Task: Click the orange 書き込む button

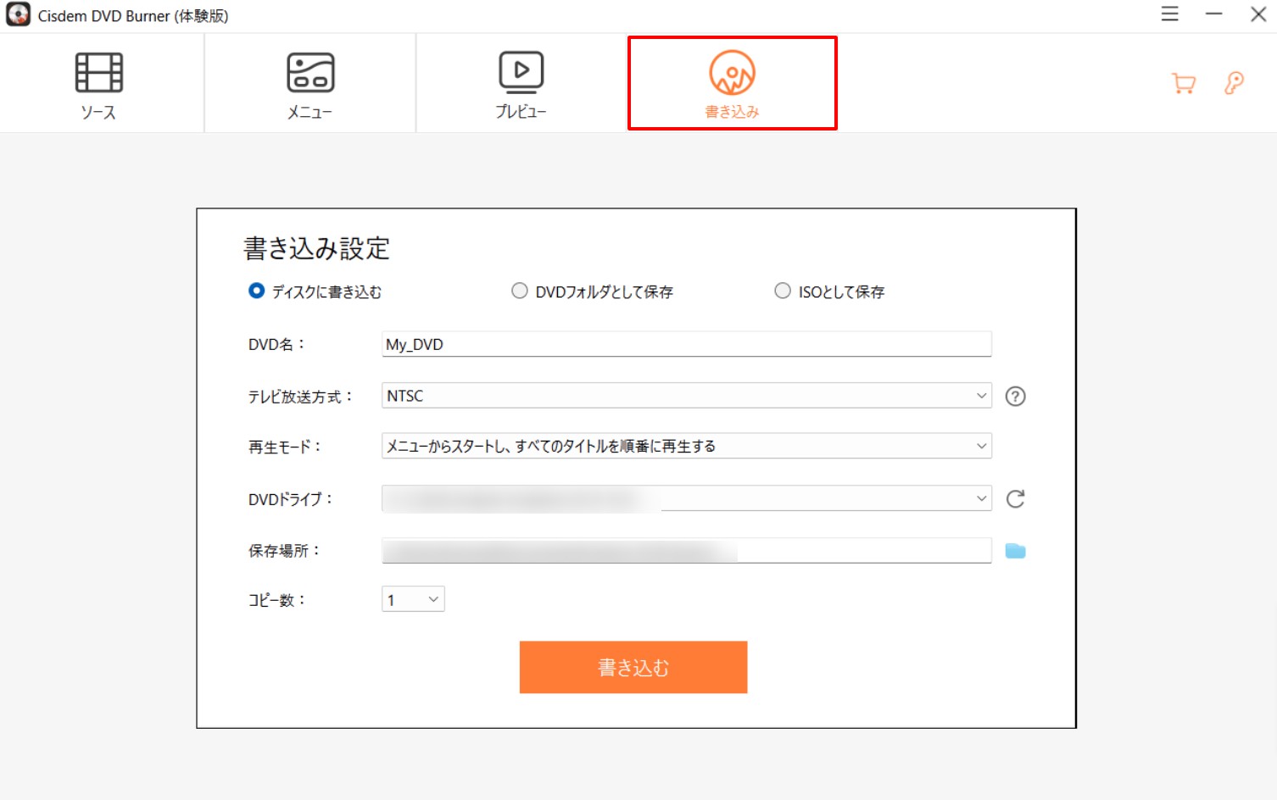Action: click(x=633, y=667)
